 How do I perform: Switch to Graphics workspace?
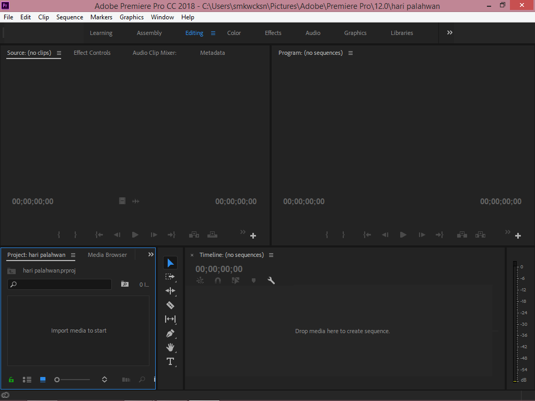click(x=355, y=33)
